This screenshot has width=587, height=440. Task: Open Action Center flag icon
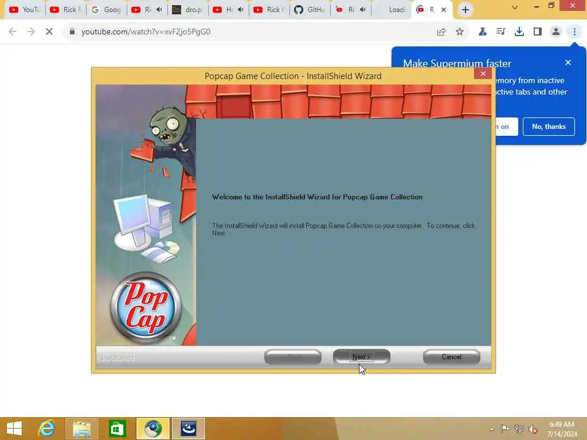[505, 429]
